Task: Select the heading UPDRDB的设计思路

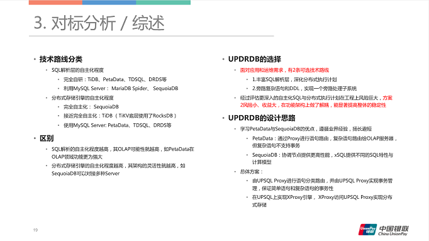Action: pyautogui.click(x=262, y=118)
